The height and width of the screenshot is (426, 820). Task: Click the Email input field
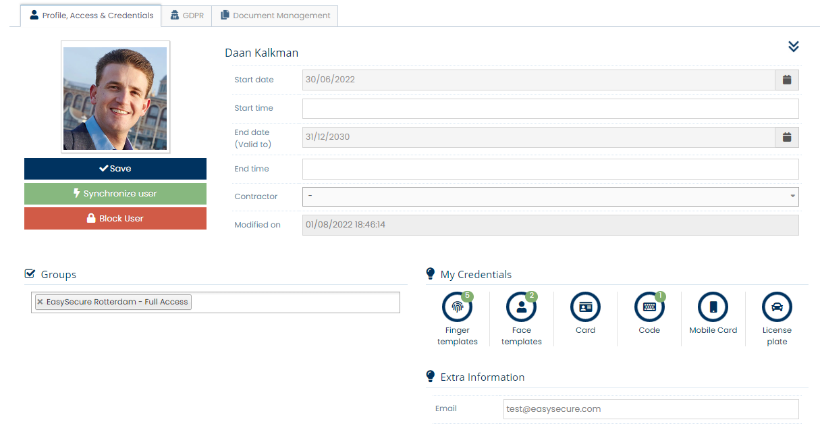click(651, 408)
